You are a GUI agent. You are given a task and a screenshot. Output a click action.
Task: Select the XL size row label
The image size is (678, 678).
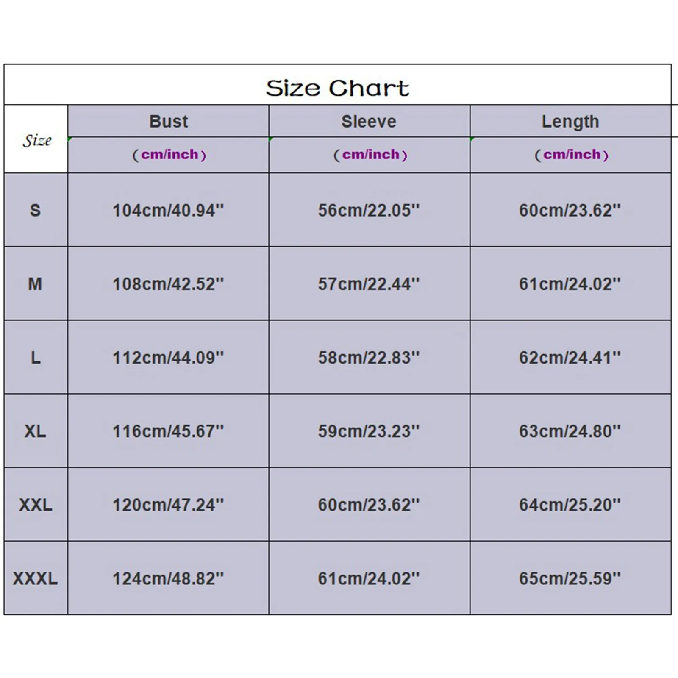pyautogui.click(x=36, y=431)
